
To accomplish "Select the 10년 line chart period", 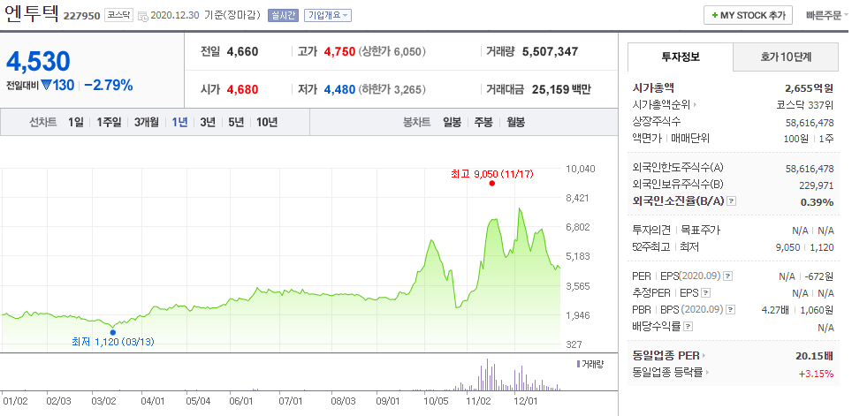I will click(266, 122).
